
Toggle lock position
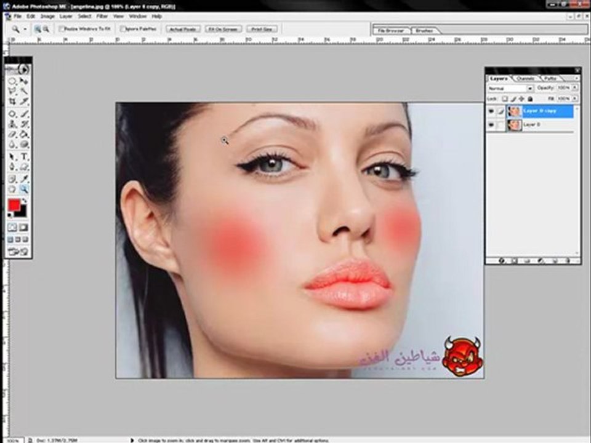[521, 99]
